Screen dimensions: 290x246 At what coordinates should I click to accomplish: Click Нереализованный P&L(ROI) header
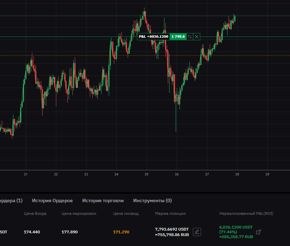click(246, 213)
